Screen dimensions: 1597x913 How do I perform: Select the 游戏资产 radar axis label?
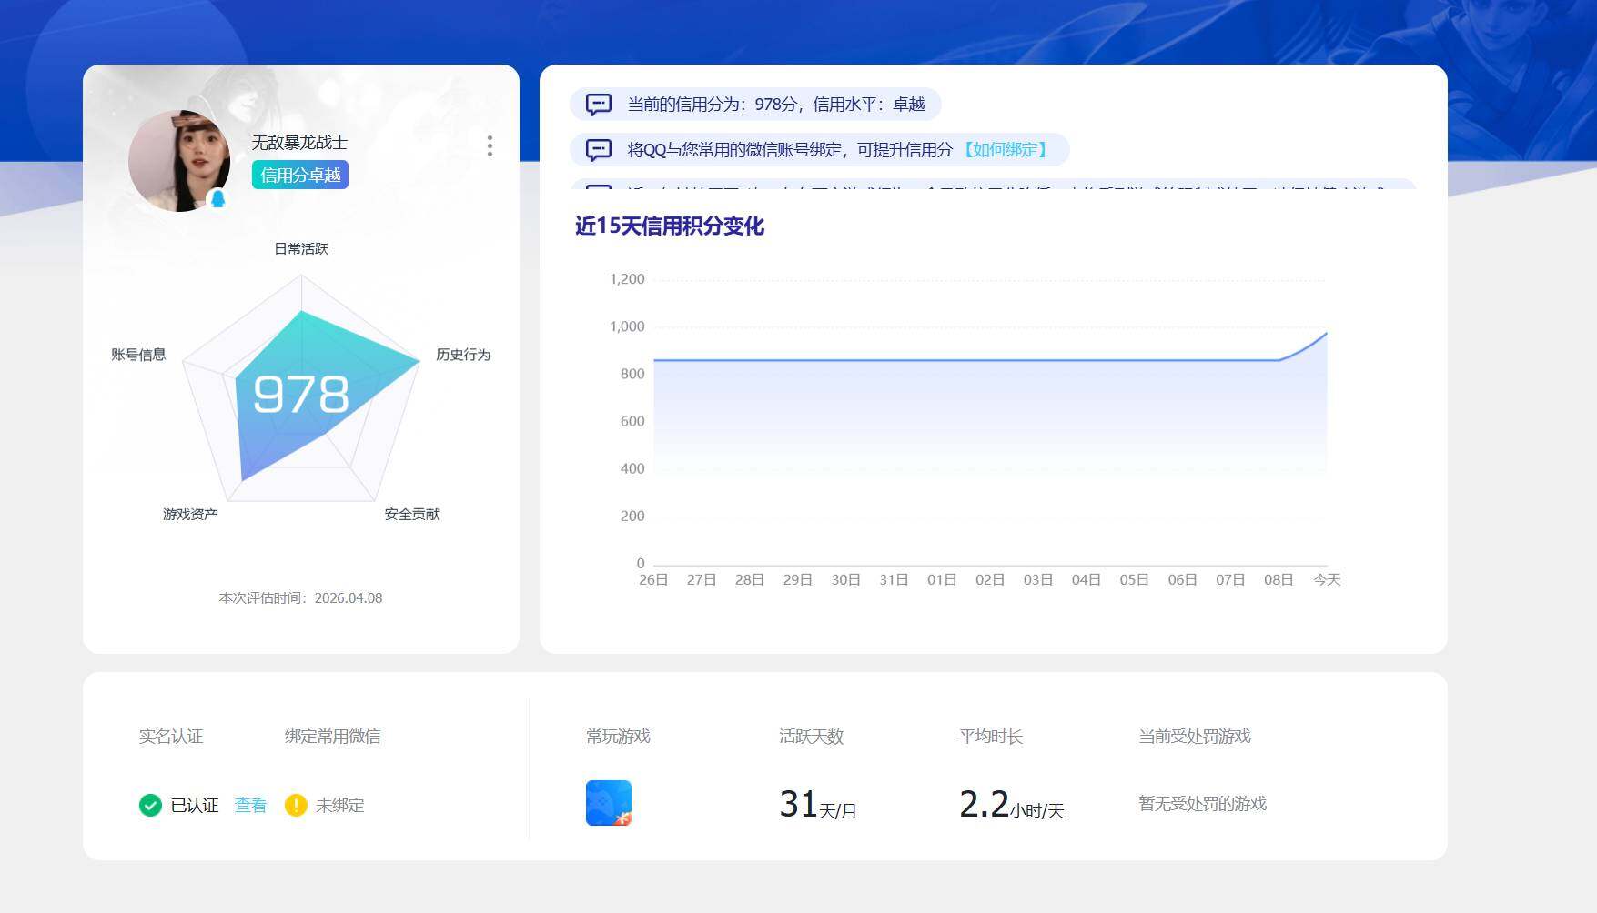click(190, 515)
